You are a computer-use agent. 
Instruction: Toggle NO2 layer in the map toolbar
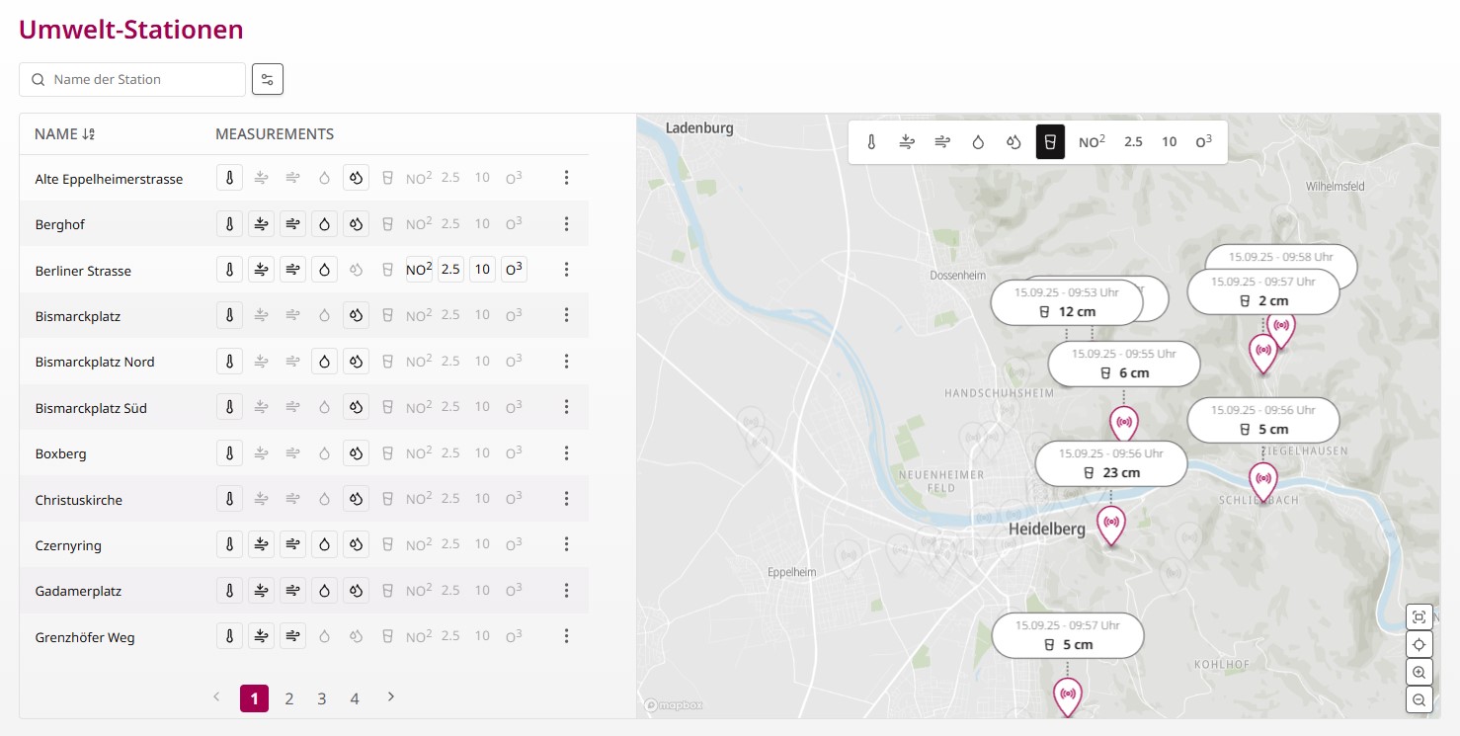(1092, 142)
